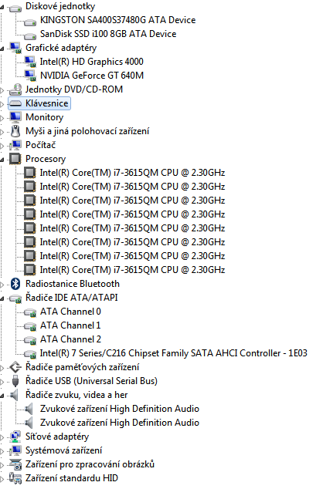Expand the Počítač branch arrow
The width and height of the screenshot is (316, 499).
click(2, 146)
